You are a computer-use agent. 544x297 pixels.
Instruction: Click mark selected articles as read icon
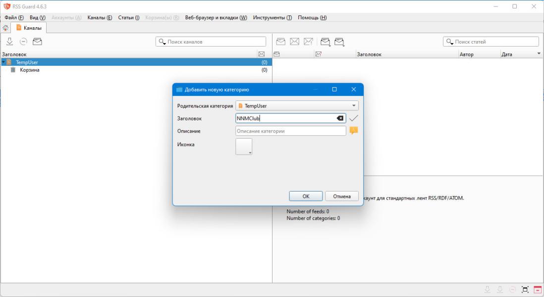[x=281, y=42]
